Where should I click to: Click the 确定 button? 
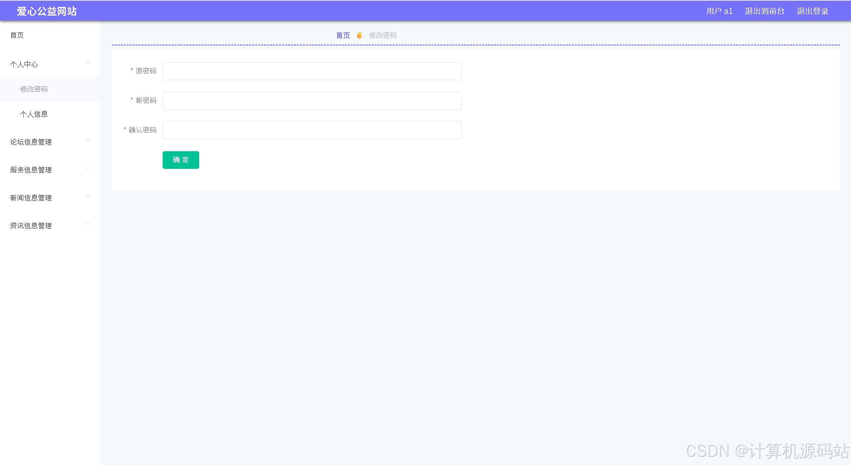coord(181,160)
